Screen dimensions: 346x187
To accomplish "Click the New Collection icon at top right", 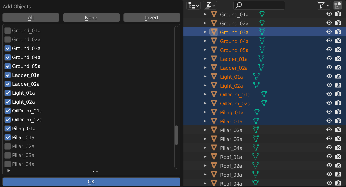I will click(337, 5).
